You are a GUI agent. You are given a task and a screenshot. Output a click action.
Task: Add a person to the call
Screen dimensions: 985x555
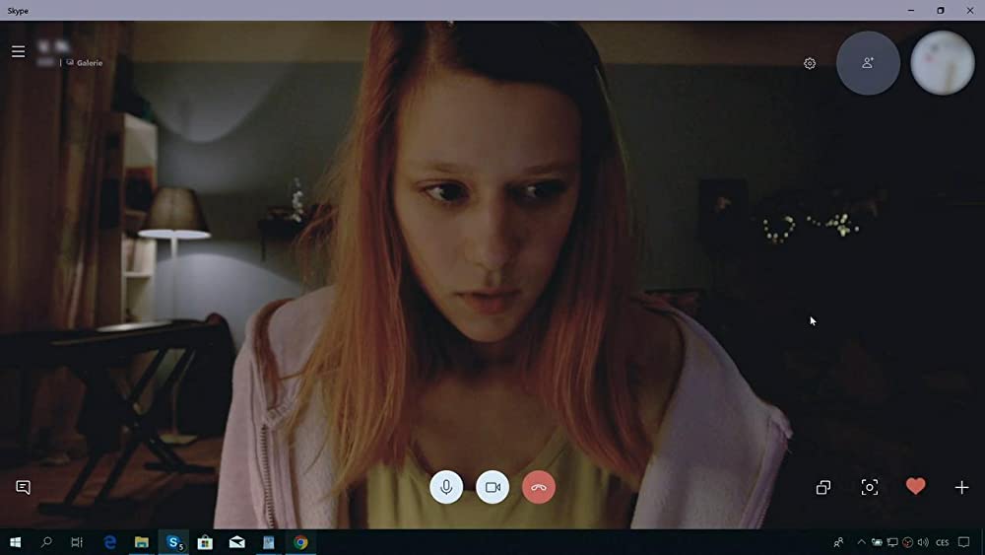pos(868,63)
